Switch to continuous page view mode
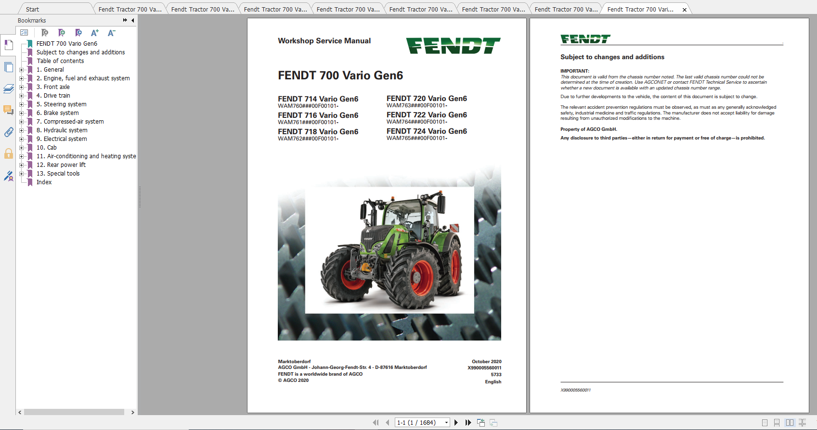 (x=777, y=422)
